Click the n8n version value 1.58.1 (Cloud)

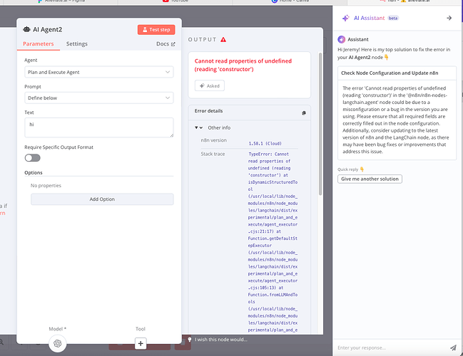pos(265,144)
